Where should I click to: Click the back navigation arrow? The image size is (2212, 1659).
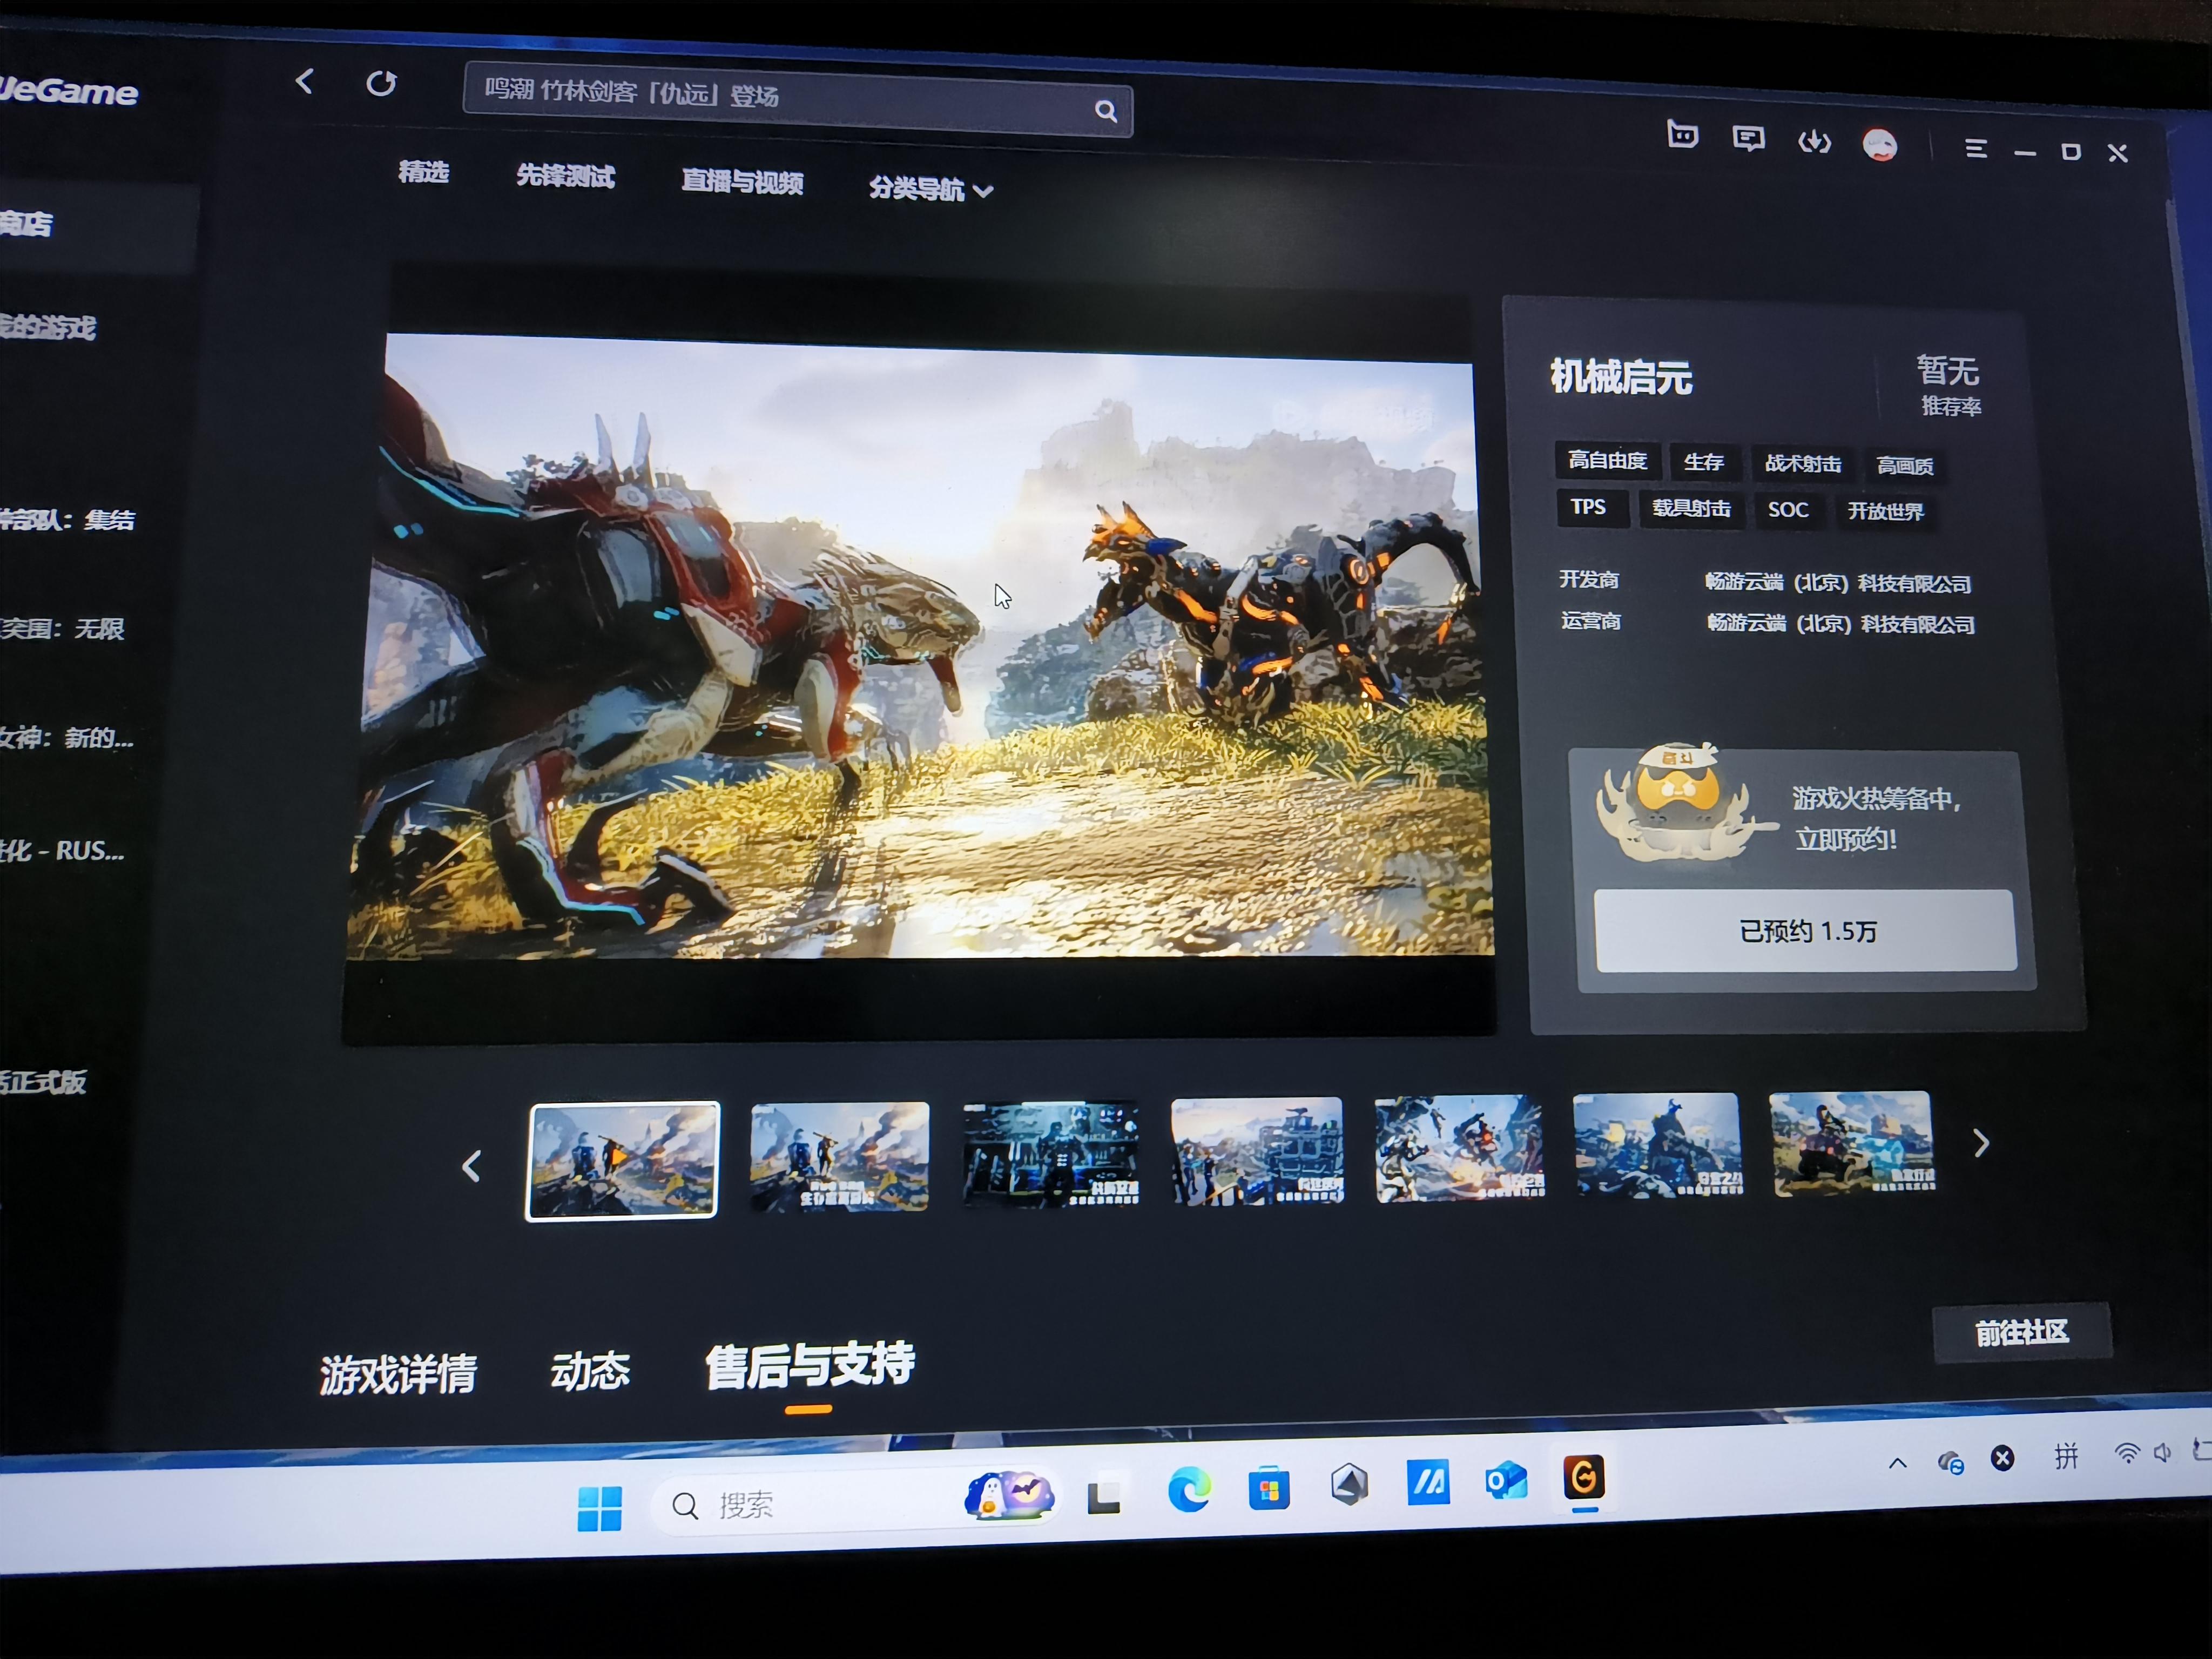click(305, 81)
